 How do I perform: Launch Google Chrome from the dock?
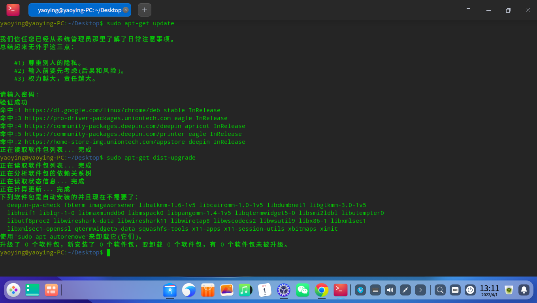(321, 290)
